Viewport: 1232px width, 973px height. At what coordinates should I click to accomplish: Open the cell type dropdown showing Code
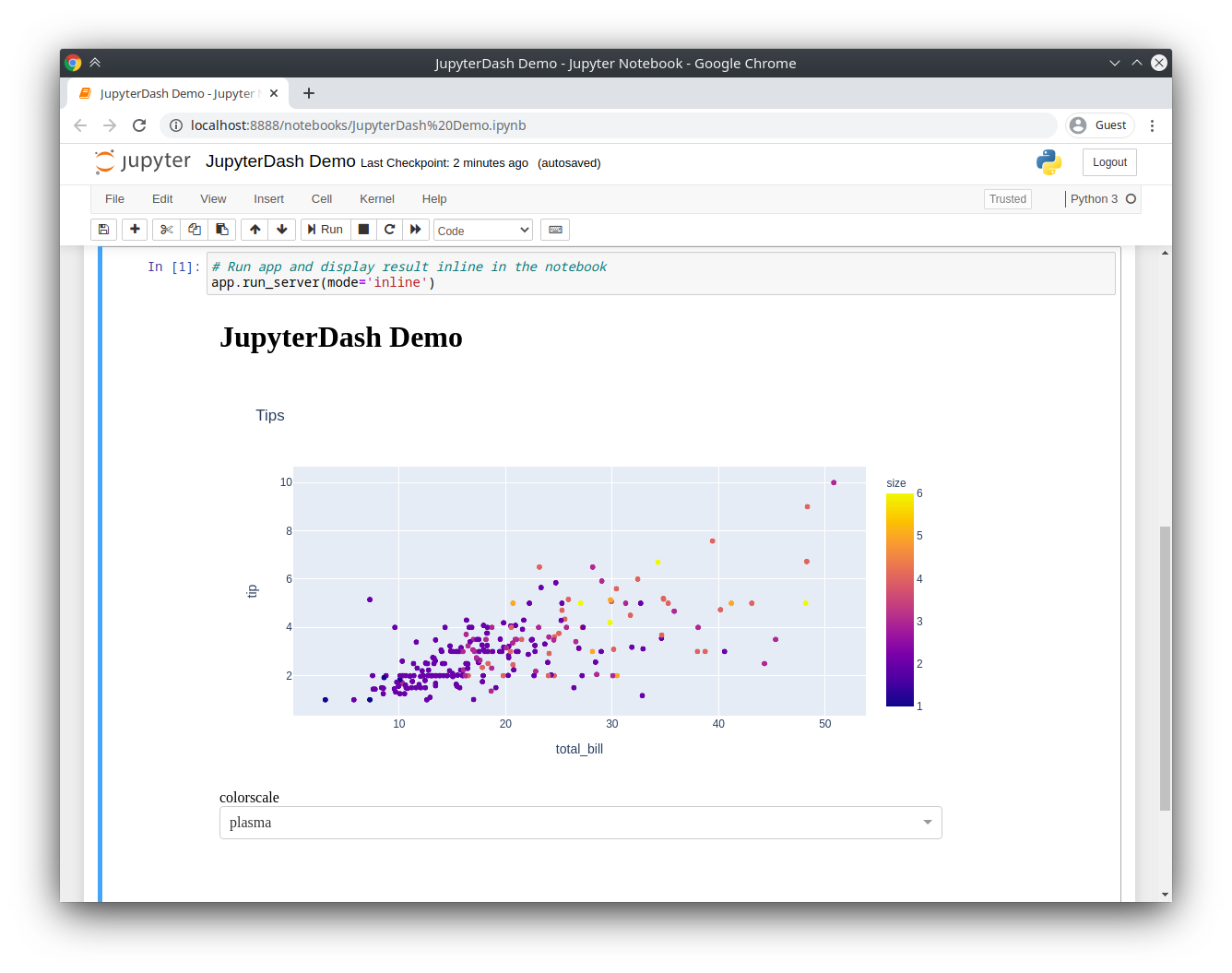pos(482,229)
